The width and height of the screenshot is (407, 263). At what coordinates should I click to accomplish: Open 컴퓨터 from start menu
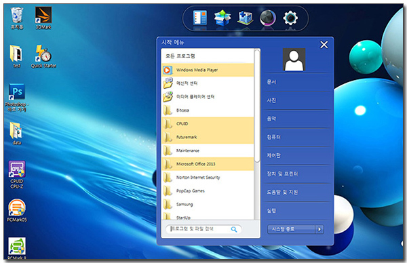[x=297, y=137]
